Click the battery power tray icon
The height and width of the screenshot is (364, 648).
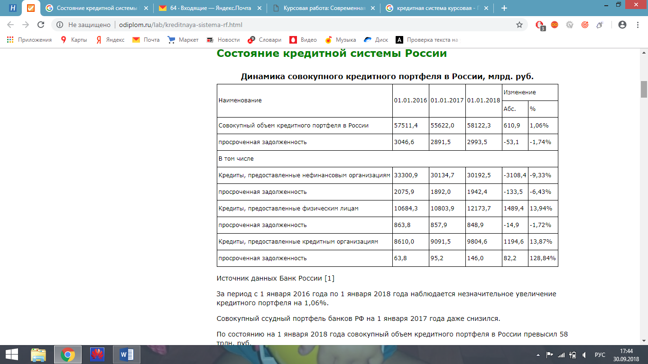coord(573,355)
